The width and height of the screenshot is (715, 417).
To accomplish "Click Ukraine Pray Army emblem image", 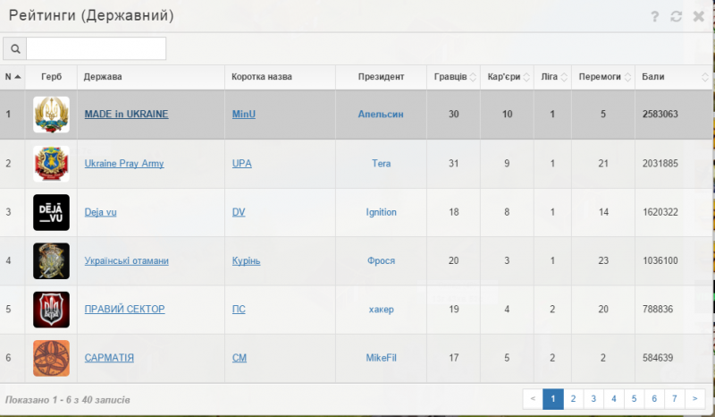I will click(51, 164).
